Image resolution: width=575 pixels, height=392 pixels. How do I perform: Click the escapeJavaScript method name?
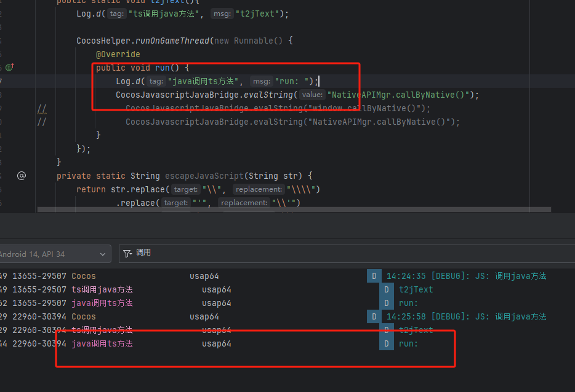click(204, 176)
